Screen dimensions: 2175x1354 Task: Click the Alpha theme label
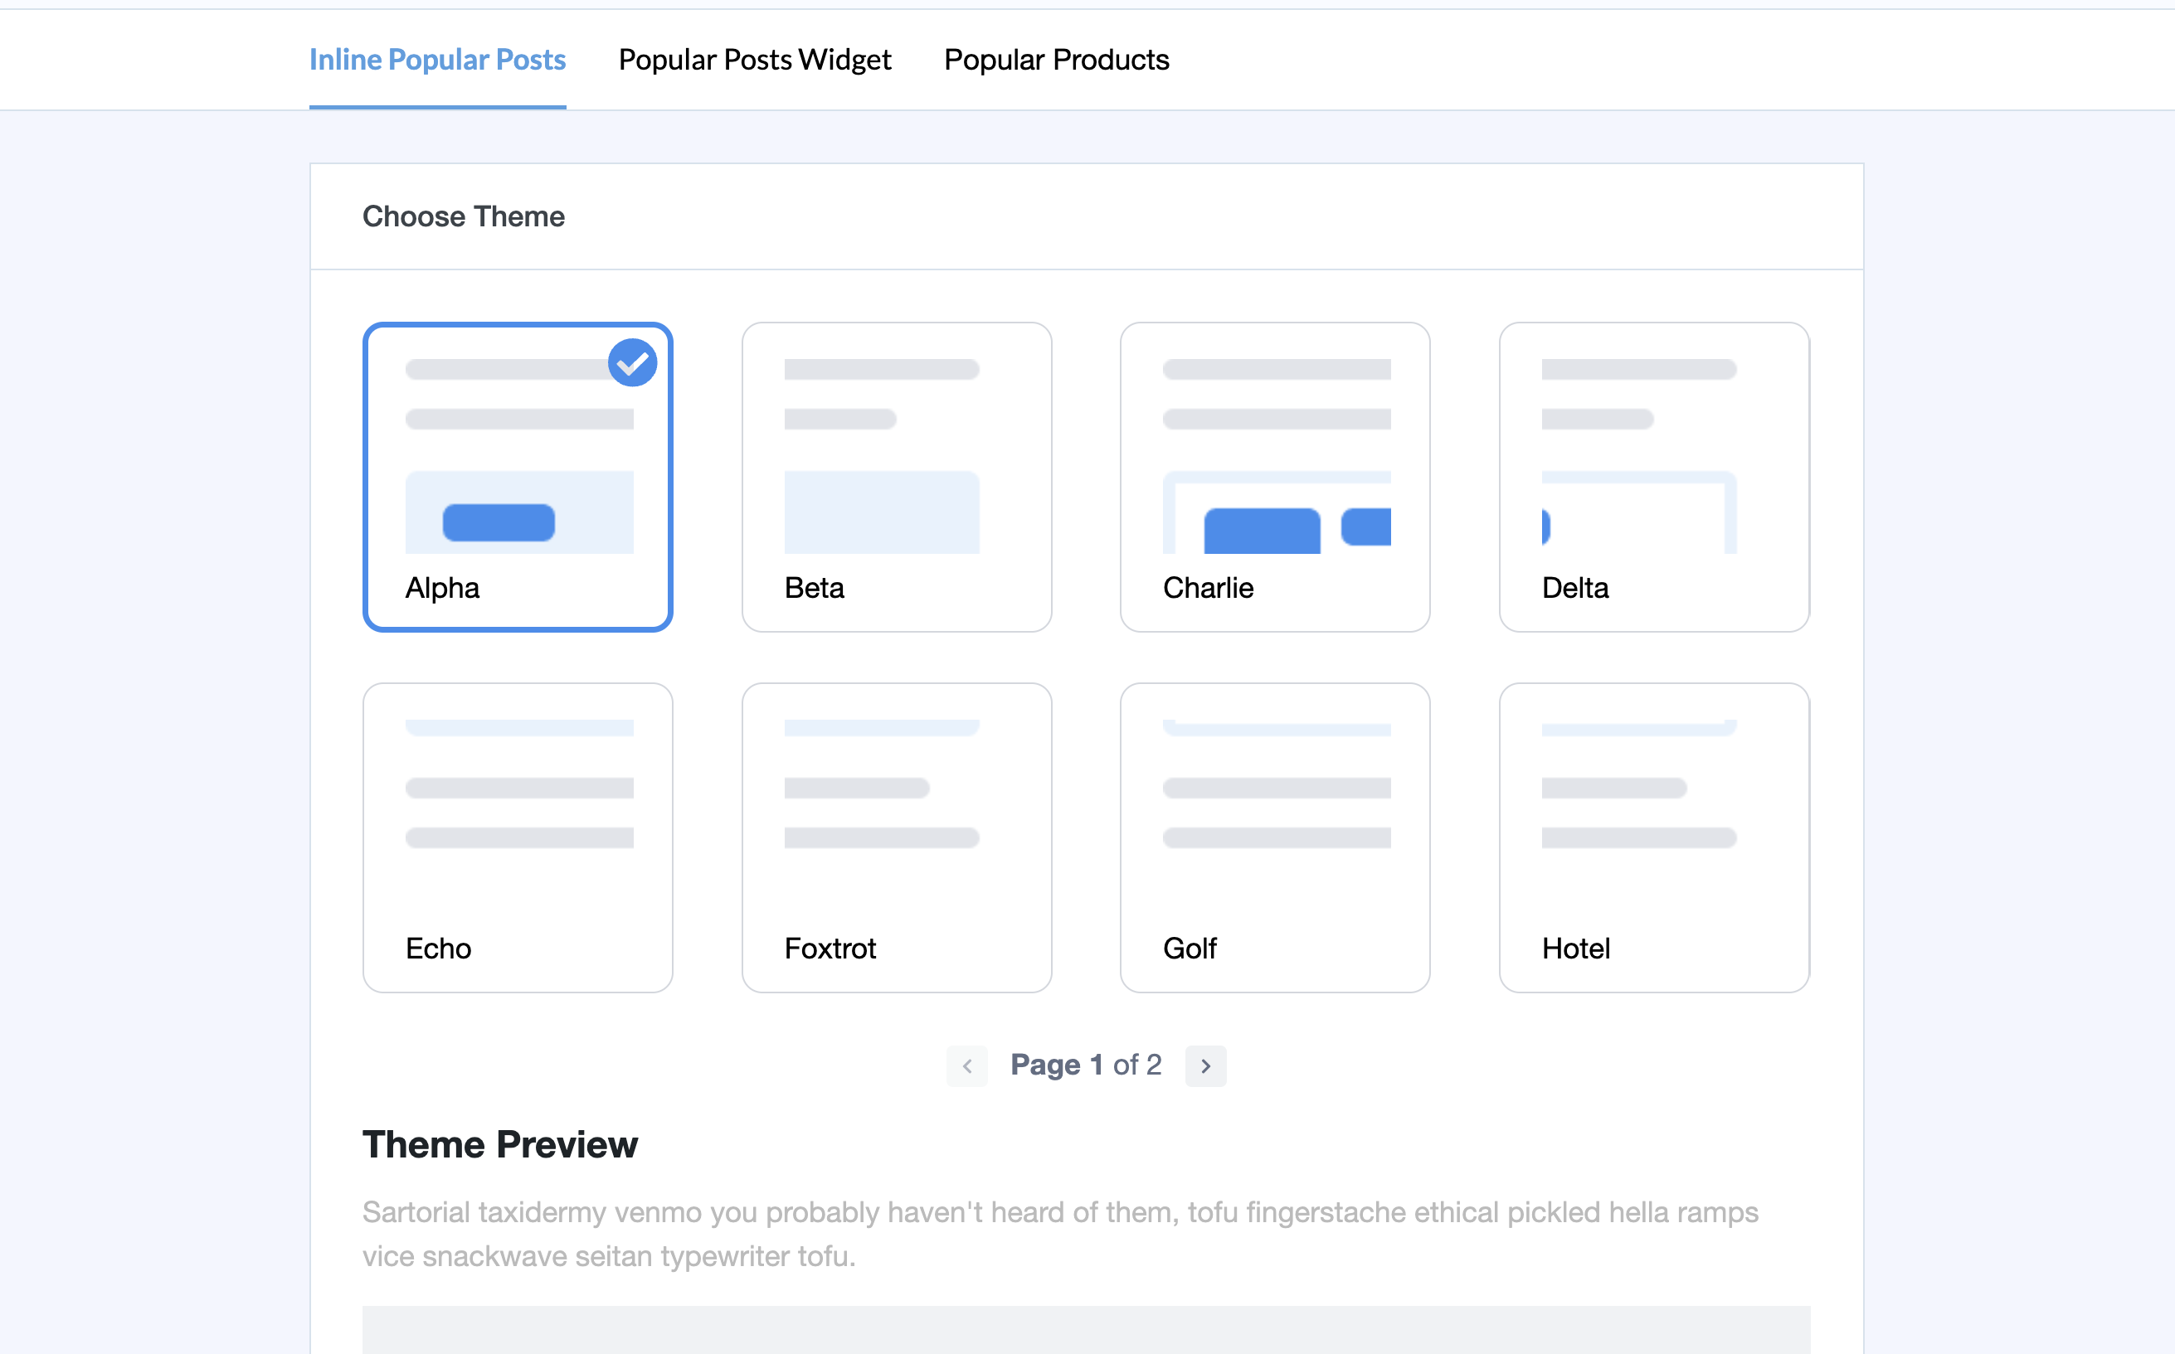(x=442, y=589)
